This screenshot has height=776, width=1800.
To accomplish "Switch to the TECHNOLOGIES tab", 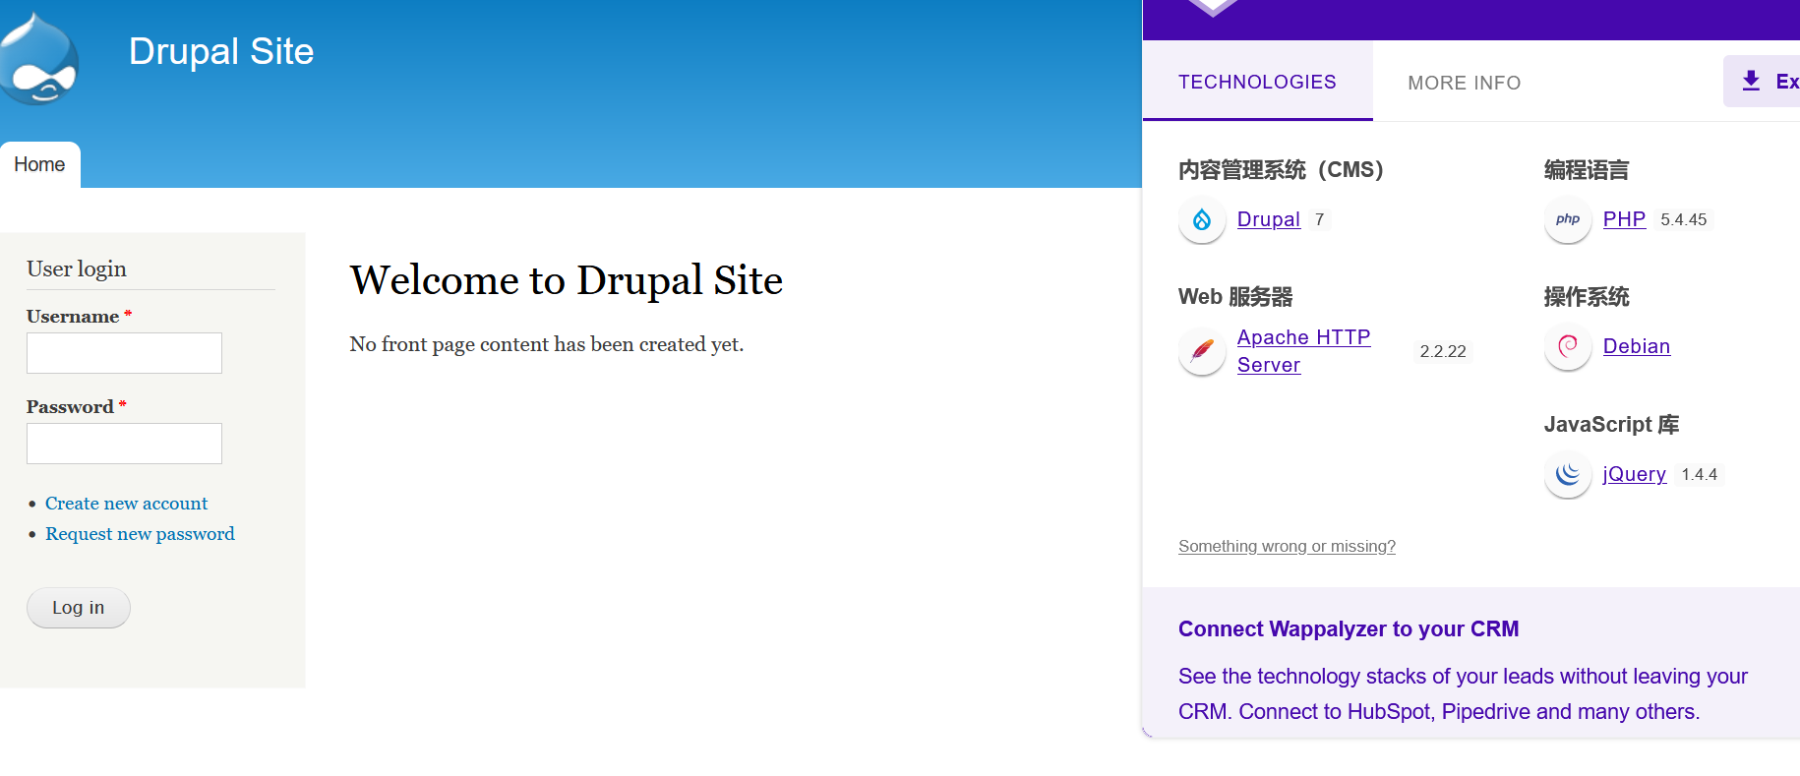I will coord(1257,82).
